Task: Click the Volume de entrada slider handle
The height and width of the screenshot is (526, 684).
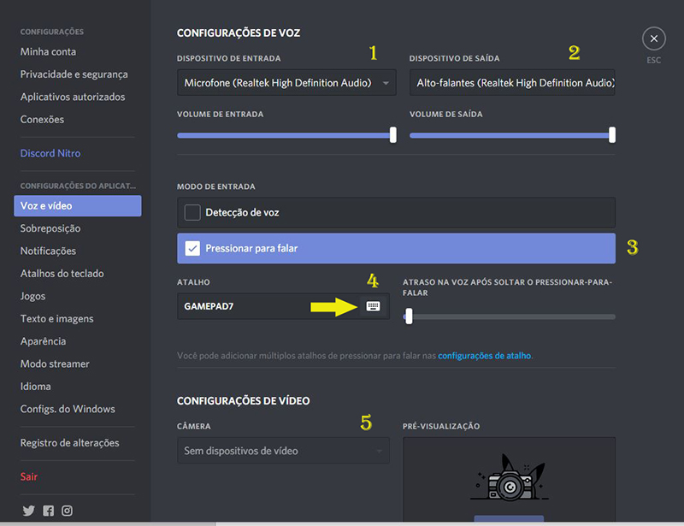Action: tap(393, 135)
